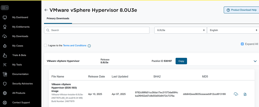
Task: Click the Release 8.0U3e label
Action: pos(105,61)
